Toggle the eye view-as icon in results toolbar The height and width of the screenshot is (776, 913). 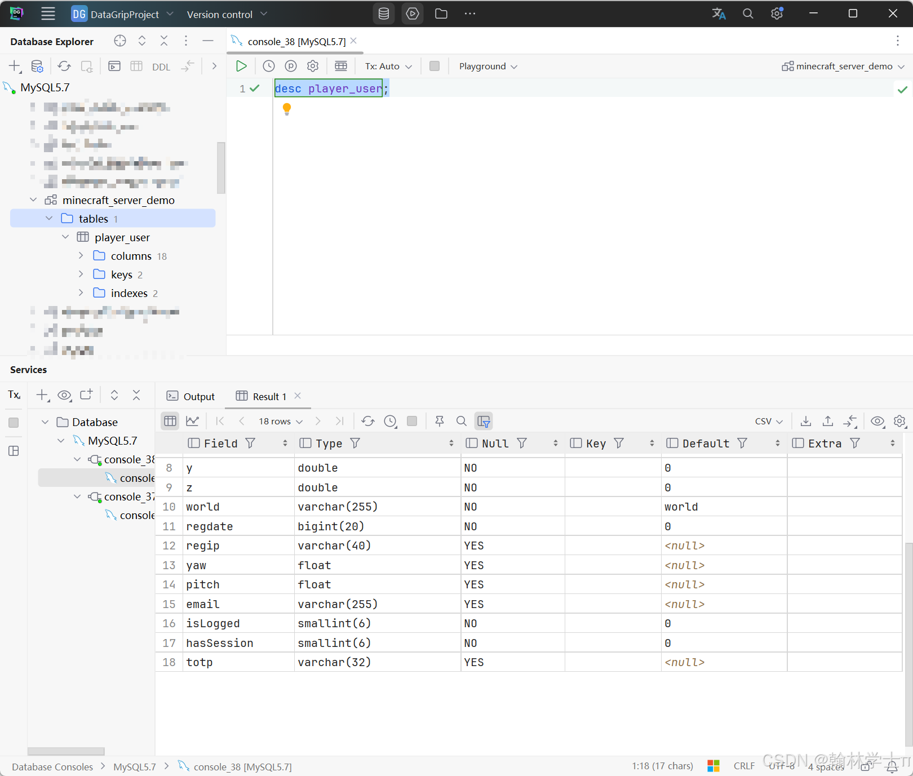(877, 421)
